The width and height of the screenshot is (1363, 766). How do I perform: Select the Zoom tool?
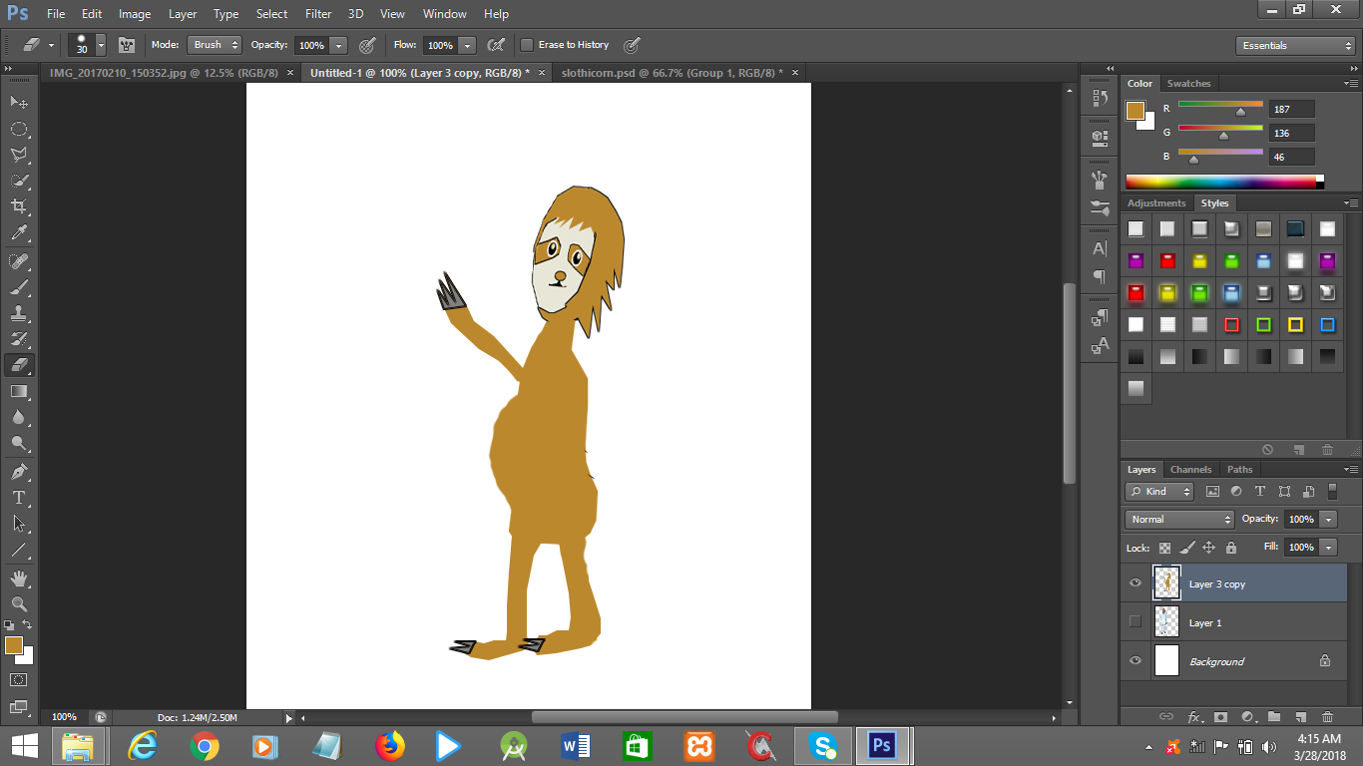(x=19, y=603)
